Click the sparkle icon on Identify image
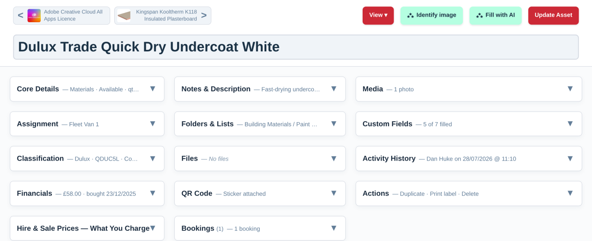Viewport: 592px width, 241px height. tap(410, 15)
